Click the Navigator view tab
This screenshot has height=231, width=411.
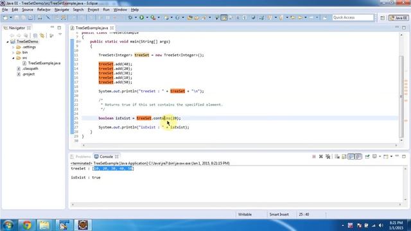[x=17, y=28]
